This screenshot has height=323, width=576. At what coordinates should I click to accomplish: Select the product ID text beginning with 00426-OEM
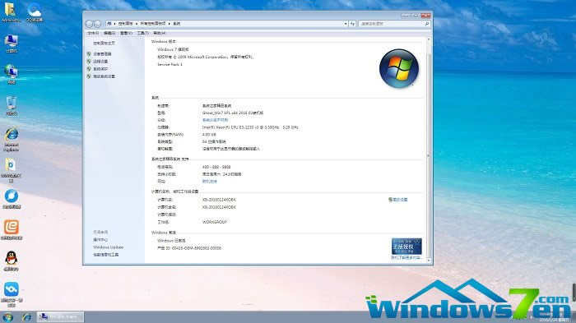point(197,248)
